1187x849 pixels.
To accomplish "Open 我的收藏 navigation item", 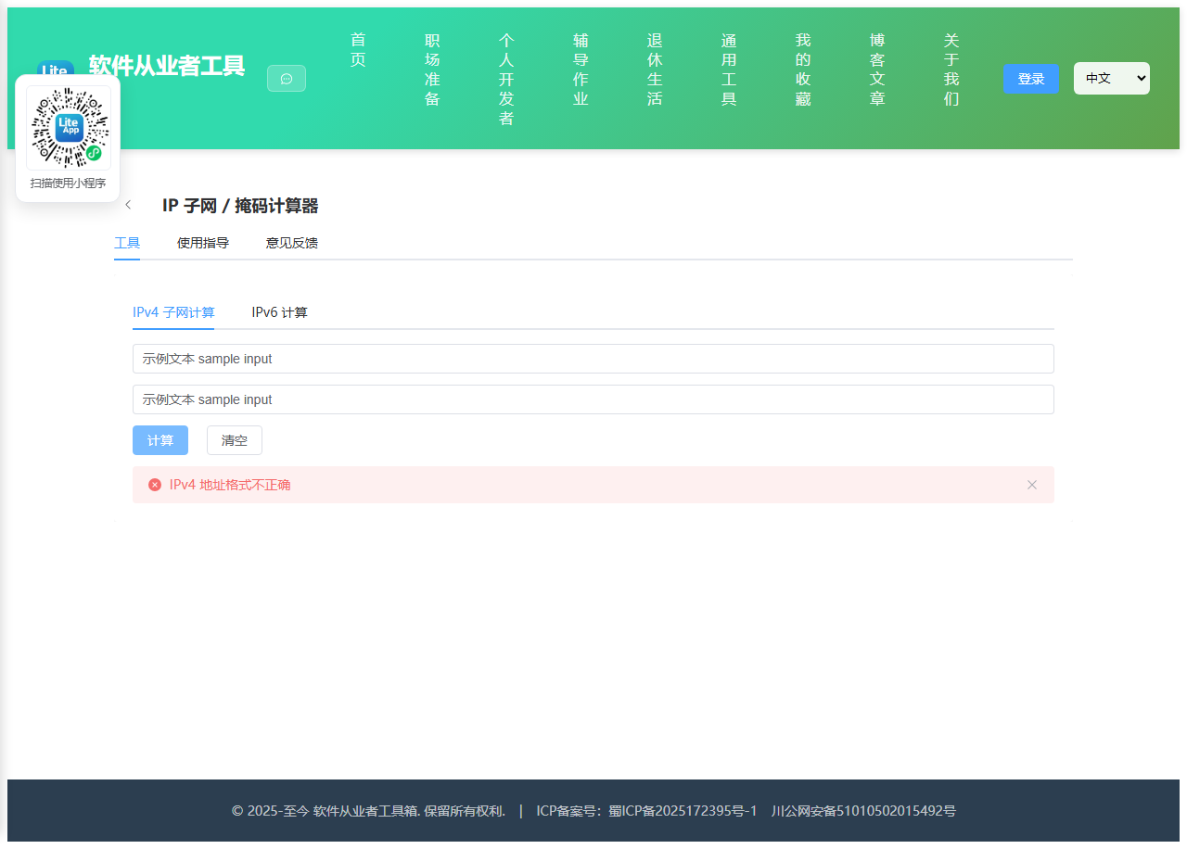I will coord(803,70).
